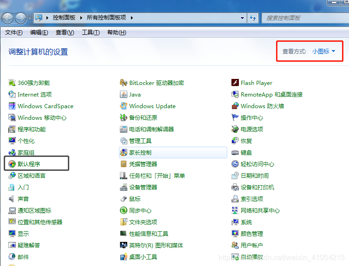Open the 360强力卸载 icon
The width and height of the screenshot is (349, 266).
coord(12,83)
